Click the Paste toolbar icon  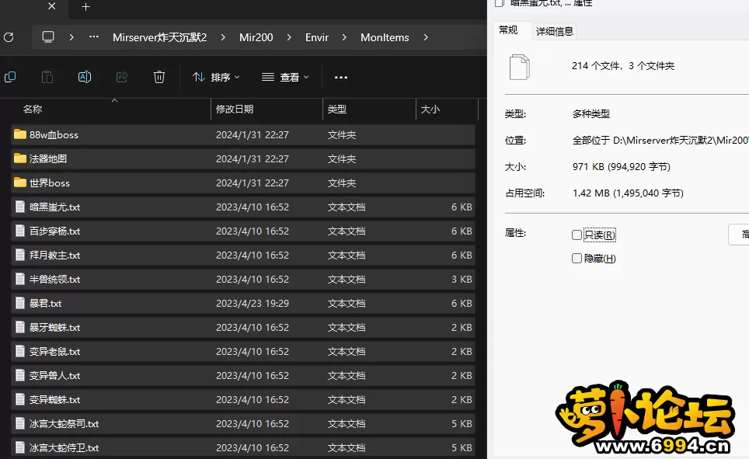[x=47, y=77]
